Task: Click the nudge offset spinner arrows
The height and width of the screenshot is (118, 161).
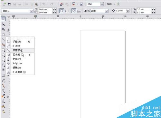Action: tap(128, 11)
